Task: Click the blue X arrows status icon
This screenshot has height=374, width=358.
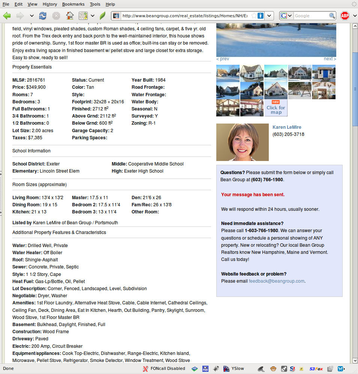Action: click(x=341, y=369)
